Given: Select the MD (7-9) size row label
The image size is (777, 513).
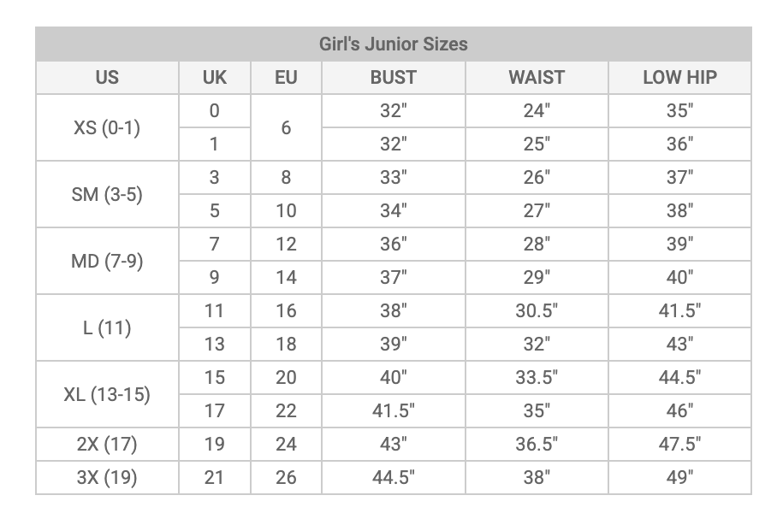Looking at the screenshot, I should tap(107, 261).
